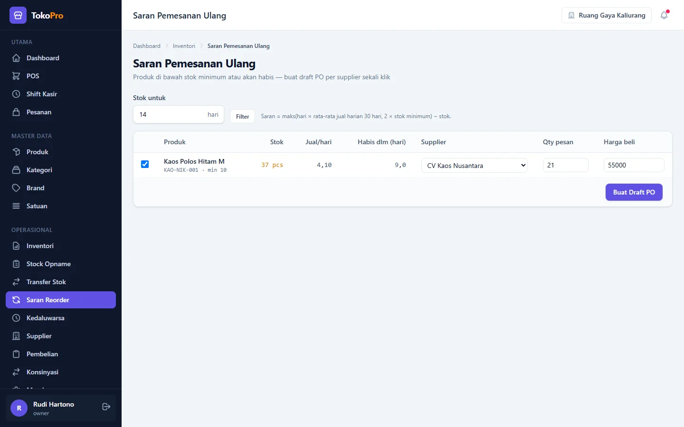Select the Saran Reorder menu item
684x427 pixels.
tap(61, 300)
